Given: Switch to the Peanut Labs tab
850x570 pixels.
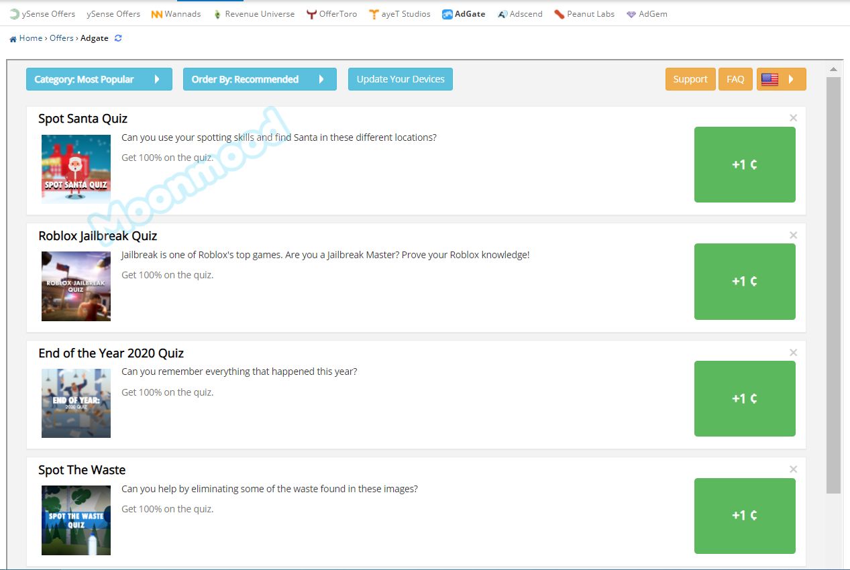Looking at the screenshot, I should (x=584, y=14).
